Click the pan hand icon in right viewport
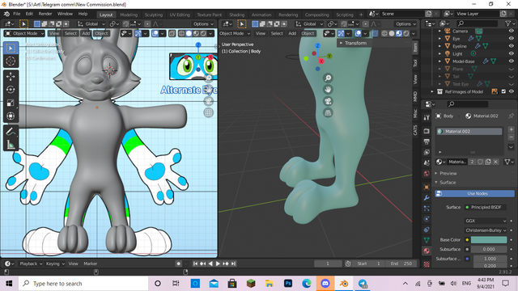 328,90
